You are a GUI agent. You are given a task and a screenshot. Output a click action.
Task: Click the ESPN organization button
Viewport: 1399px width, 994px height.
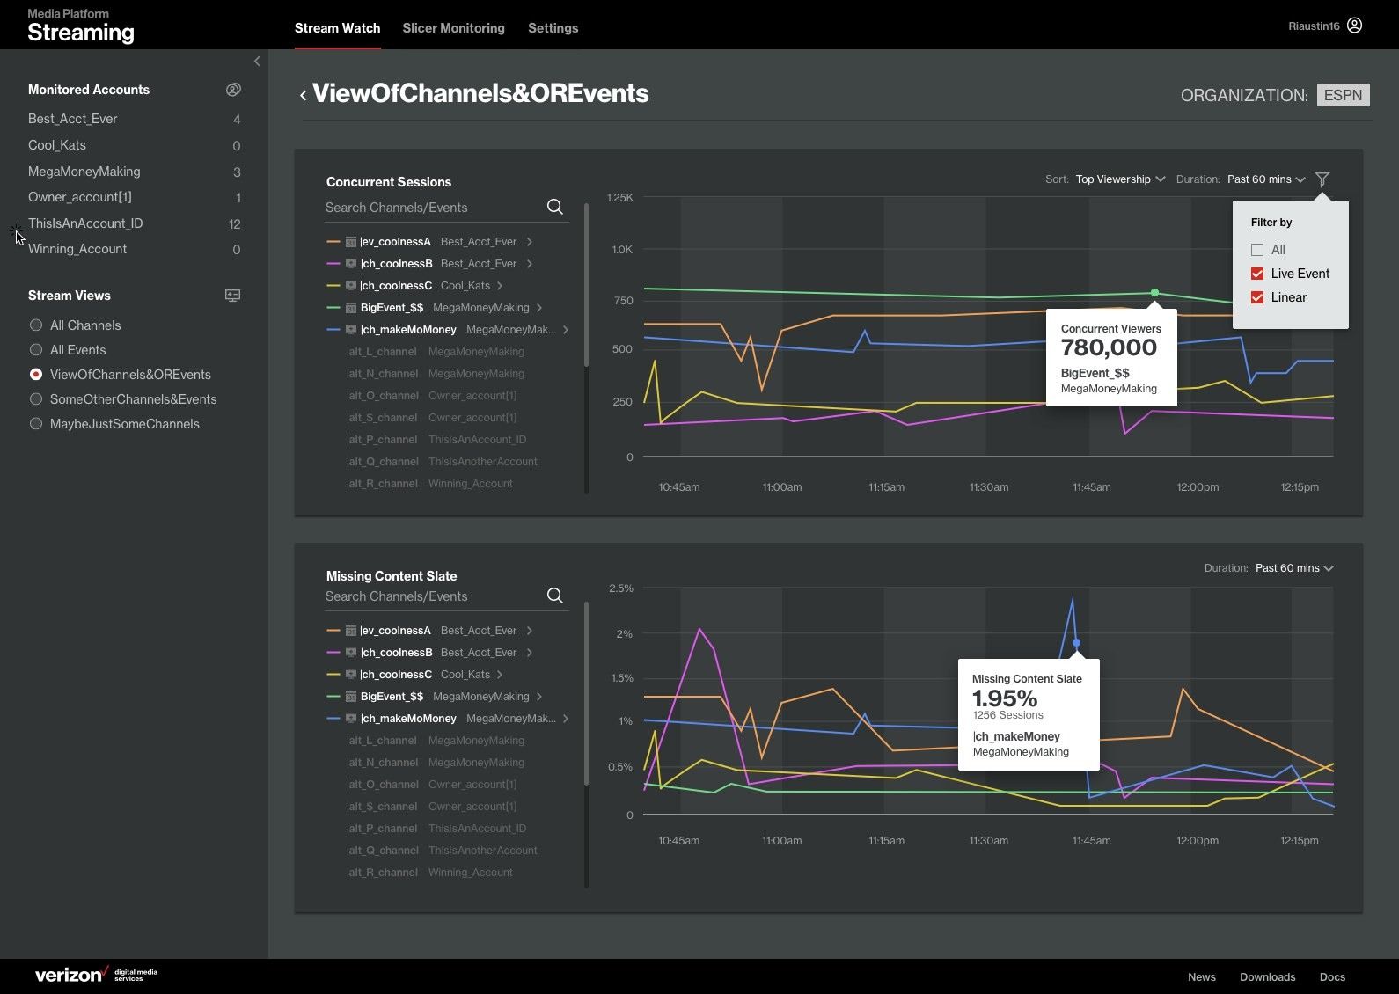[x=1343, y=95]
